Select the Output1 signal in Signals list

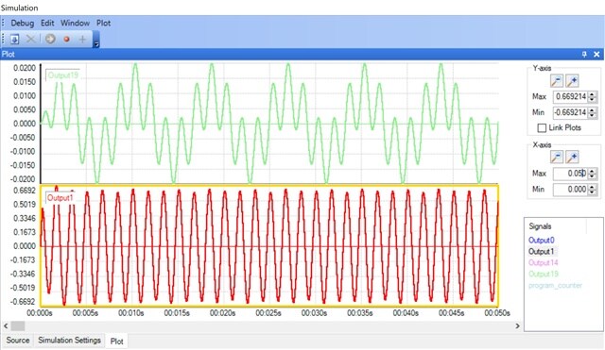point(541,252)
